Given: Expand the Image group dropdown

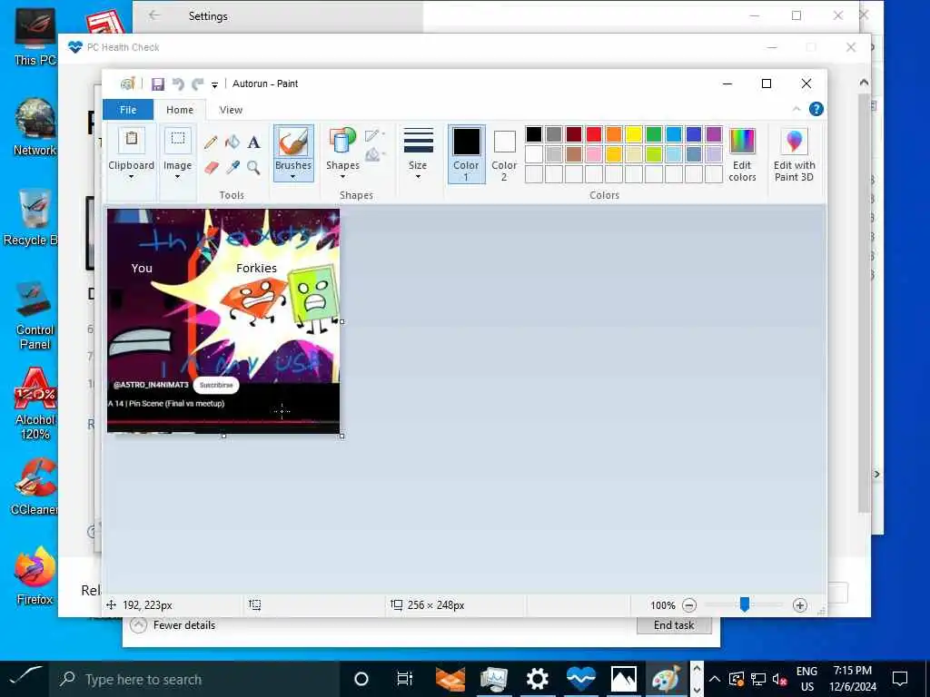Looking at the screenshot, I should pos(177,177).
